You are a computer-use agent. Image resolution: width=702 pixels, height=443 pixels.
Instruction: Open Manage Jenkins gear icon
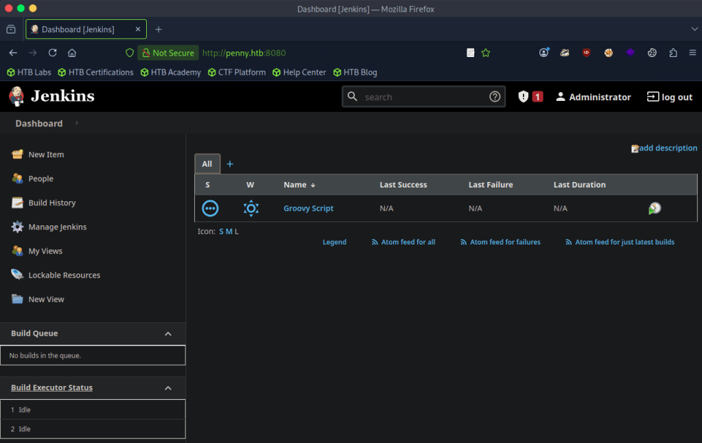click(x=18, y=227)
